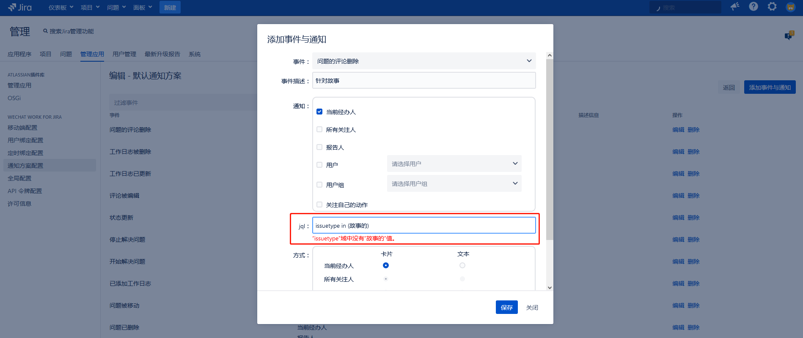
Task: Open the 请选择用户组 dropdown
Action: (x=454, y=183)
